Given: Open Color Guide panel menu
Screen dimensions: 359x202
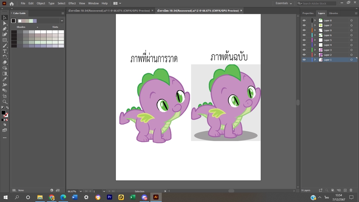Looking at the screenshot, I should click(x=63, y=13).
